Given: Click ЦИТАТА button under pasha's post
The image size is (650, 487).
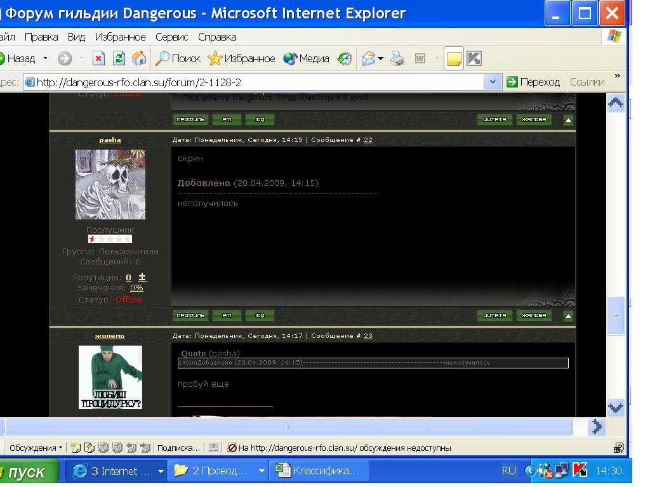Looking at the screenshot, I should coord(494,315).
